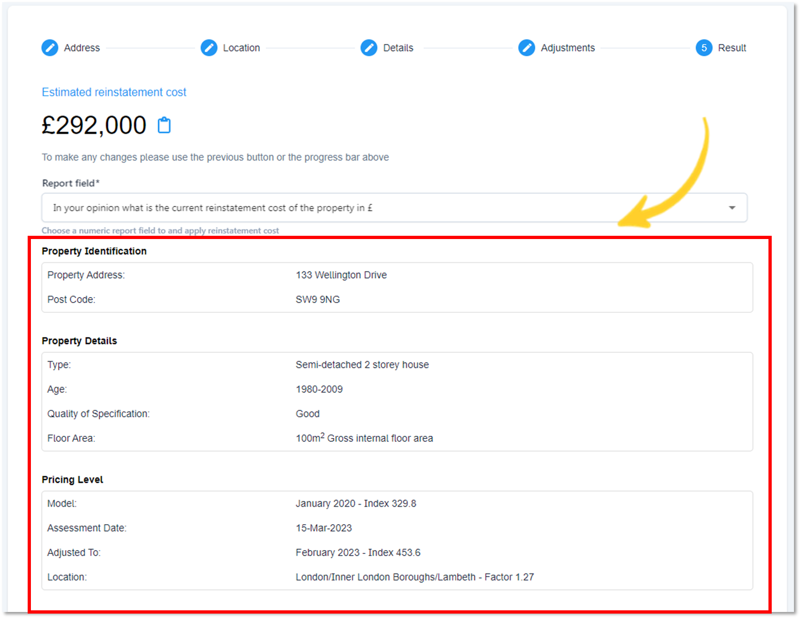
Task: Click the Location step pencil icon
Action: (x=209, y=48)
